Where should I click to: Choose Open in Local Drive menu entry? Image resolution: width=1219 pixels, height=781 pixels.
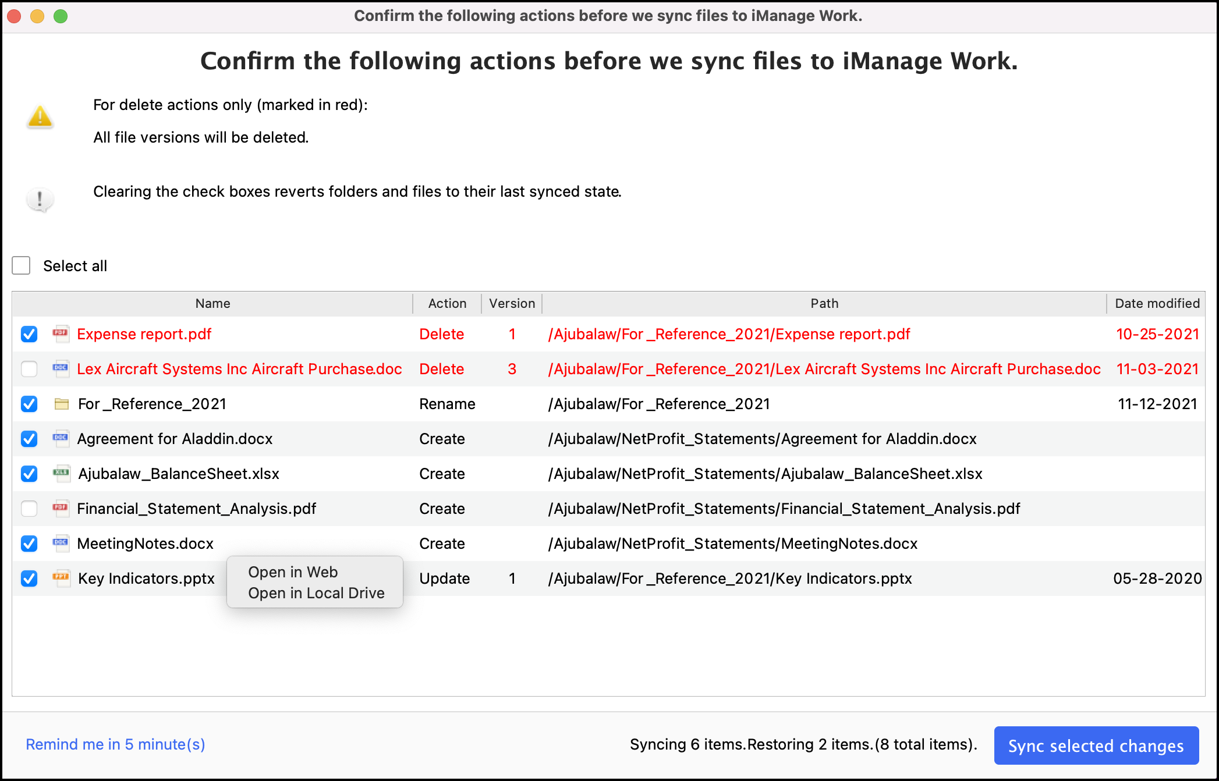pyautogui.click(x=316, y=593)
